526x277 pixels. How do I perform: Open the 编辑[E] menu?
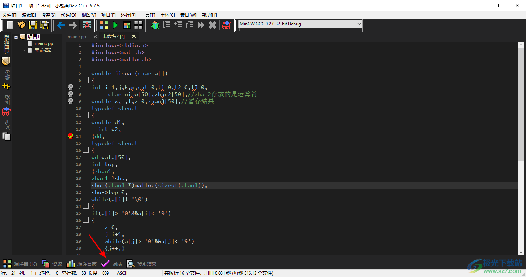(29, 15)
